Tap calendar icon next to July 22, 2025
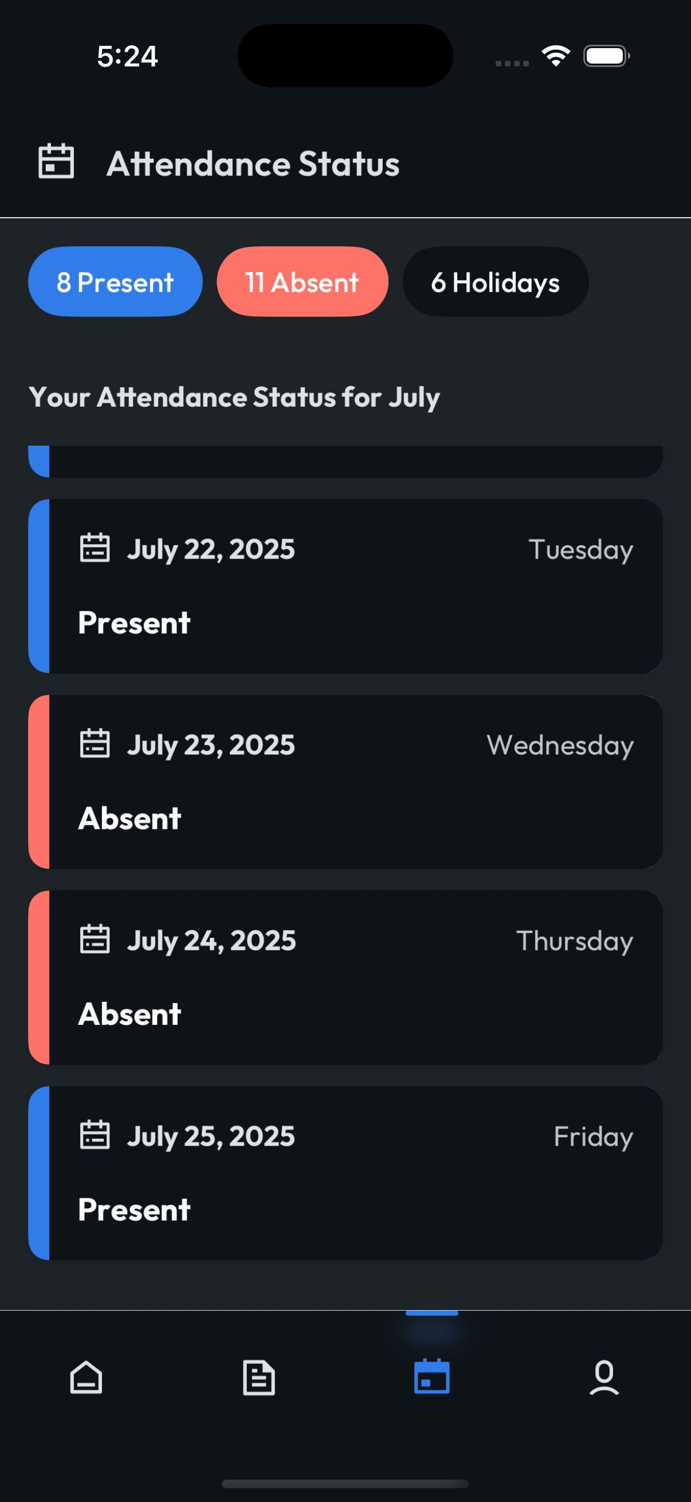Screen dimensions: 691x1502 95,548
